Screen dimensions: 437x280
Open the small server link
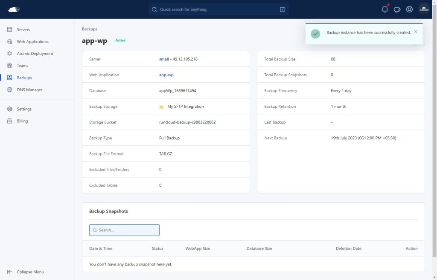[164, 59]
